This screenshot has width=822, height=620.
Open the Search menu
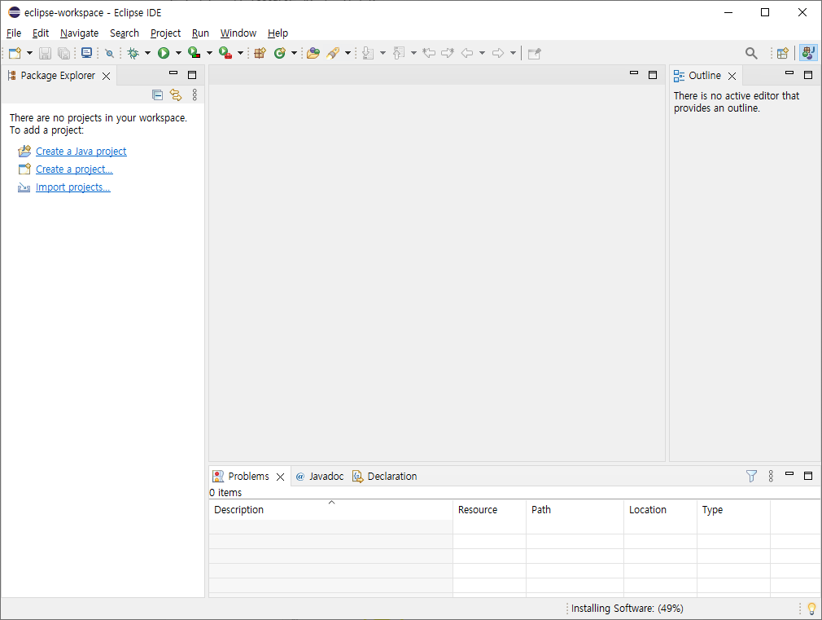pos(125,33)
